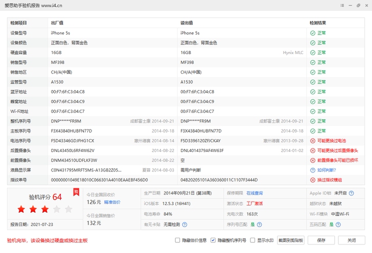372x253 pixels.
Task: Select the factory battery serial F5D43346GDJFHG1CX
Action: [73, 141]
